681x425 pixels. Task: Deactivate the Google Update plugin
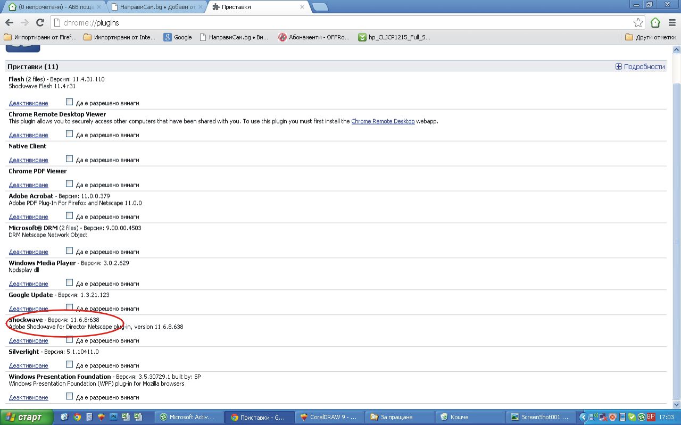(28, 309)
